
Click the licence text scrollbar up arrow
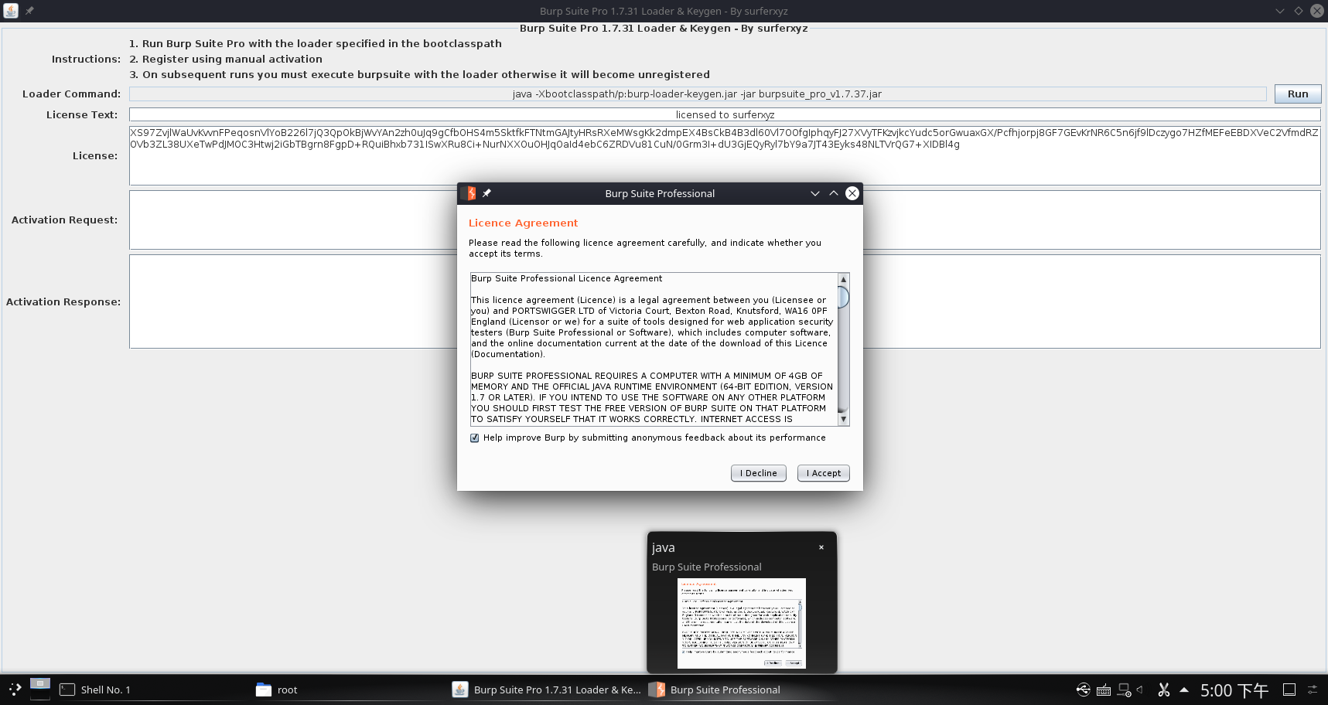(843, 279)
